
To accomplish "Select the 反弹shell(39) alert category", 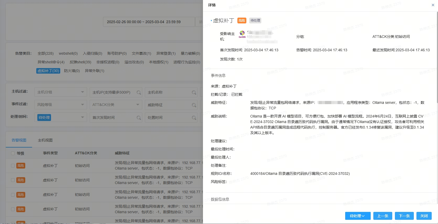I will coord(80,62).
